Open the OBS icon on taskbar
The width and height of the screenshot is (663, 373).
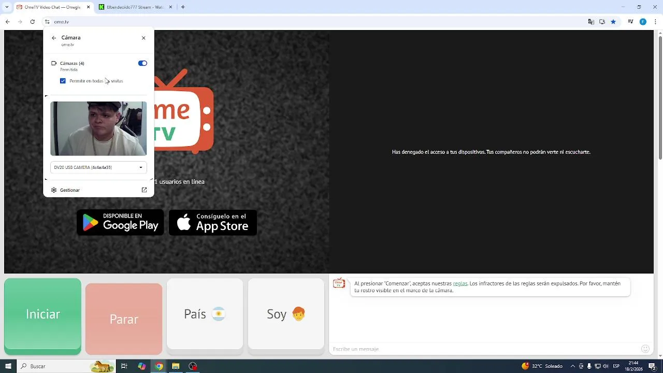click(193, 366)
